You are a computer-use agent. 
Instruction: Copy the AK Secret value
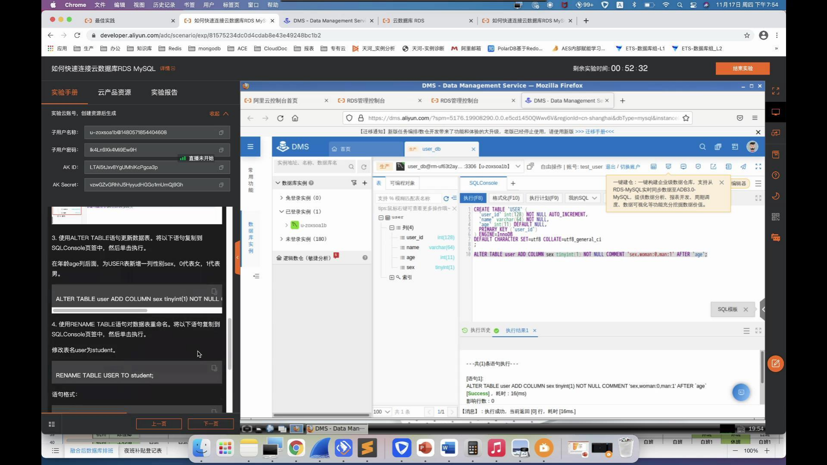tap(221, 185)
